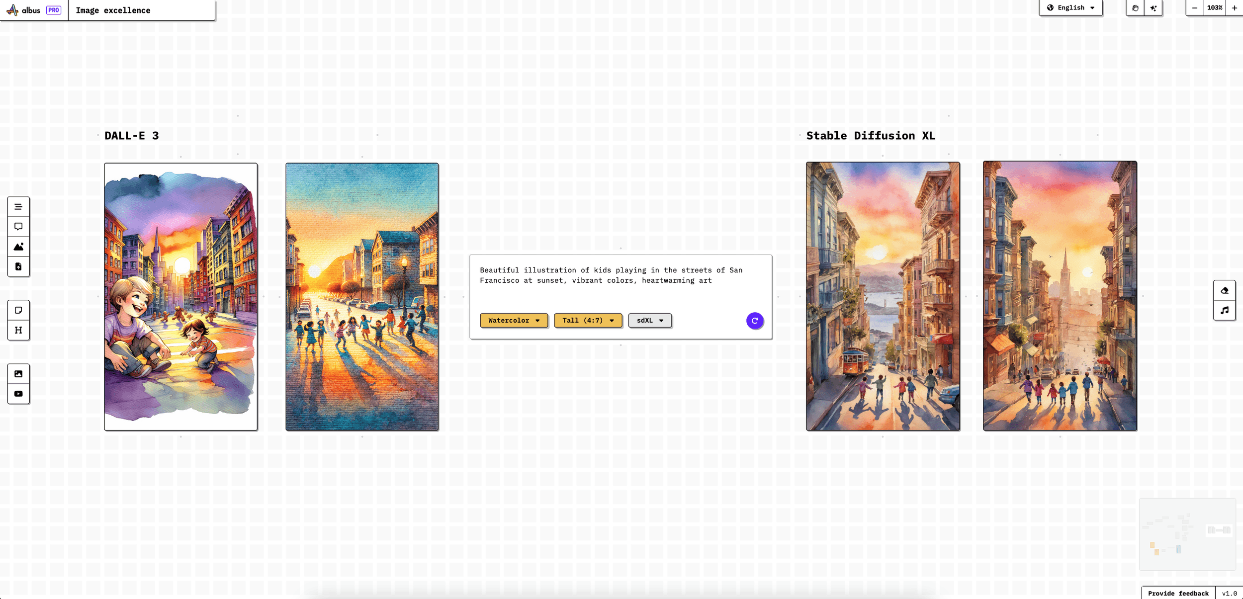Select the mountain image generation tool
Viewport: 1243px width, 599px height.
[x=18, y=247]
